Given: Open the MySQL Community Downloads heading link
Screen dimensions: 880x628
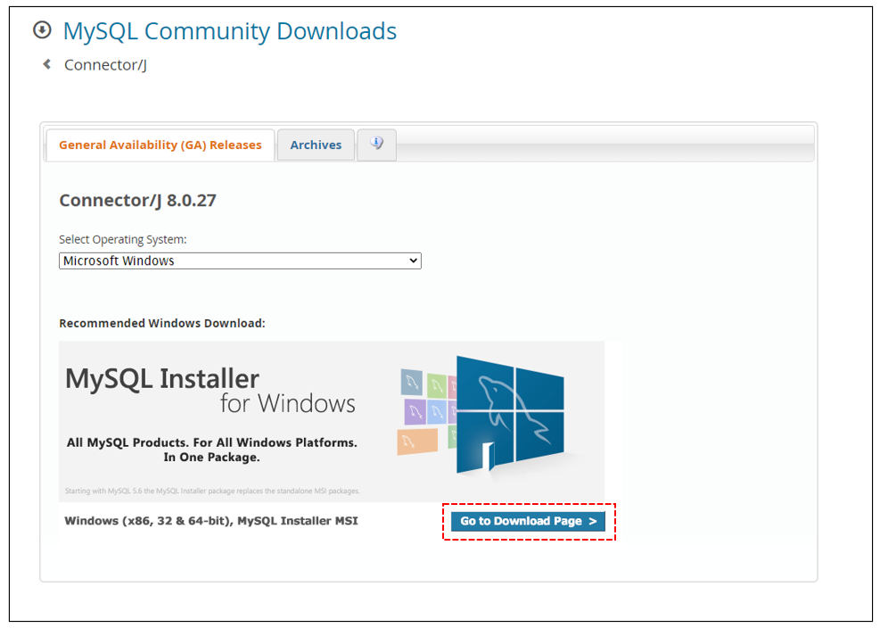Looking at the screenshot, I should point(229,31).
